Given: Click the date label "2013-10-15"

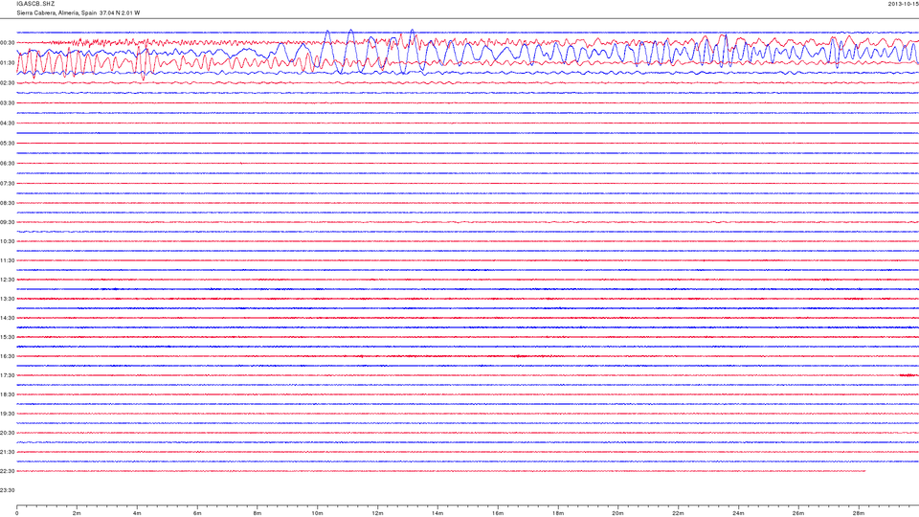Looking at the screenshot, I should point(903,4).
